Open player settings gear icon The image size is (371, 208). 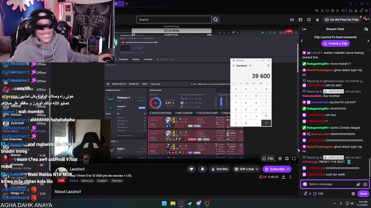(x=280, y=159)
